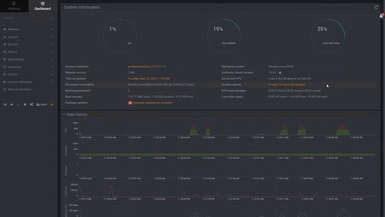Click the Process history chart
Screen dimensions: 385x217
pos(227,170)
